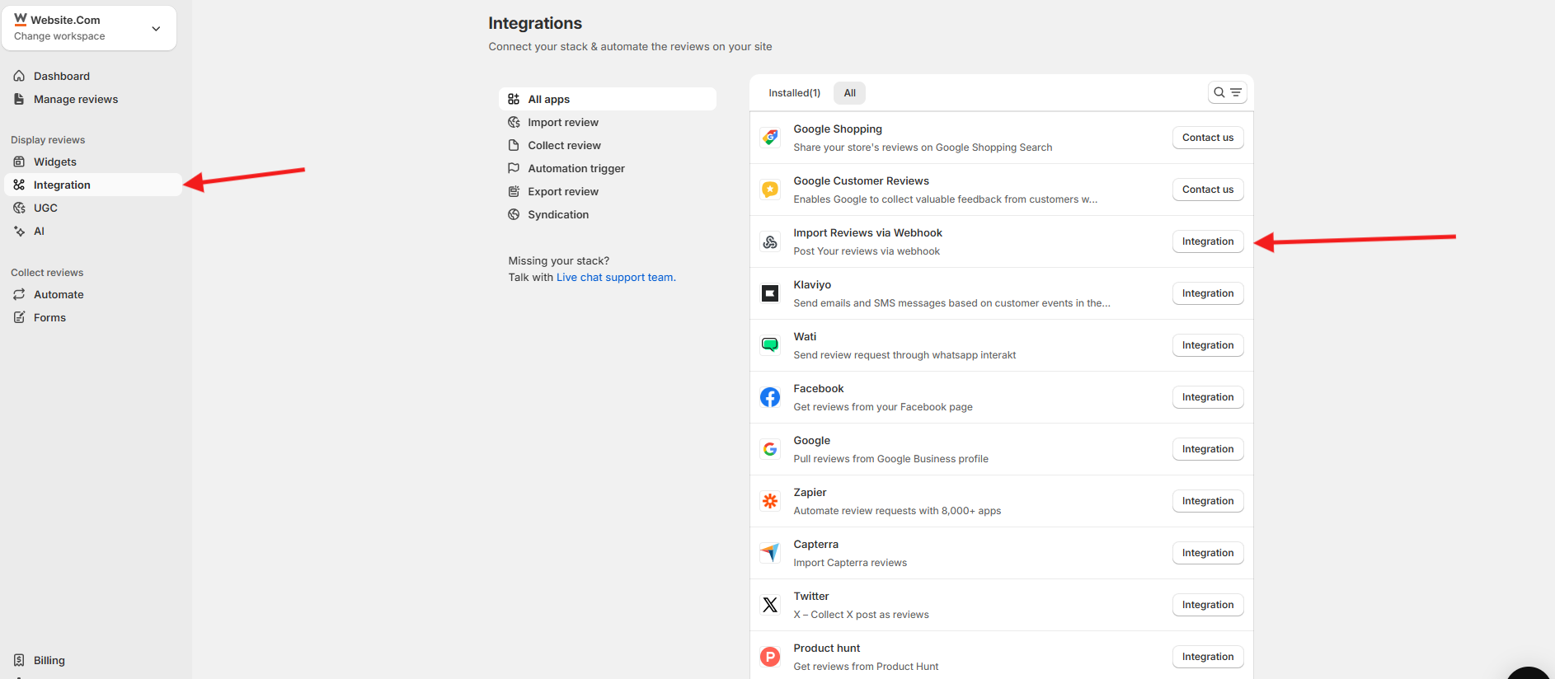Viewport: 1555px width, 679px height.
Task: Click the Google Shopping app icon
Action: pyautogui.click(x=770, y=138)
